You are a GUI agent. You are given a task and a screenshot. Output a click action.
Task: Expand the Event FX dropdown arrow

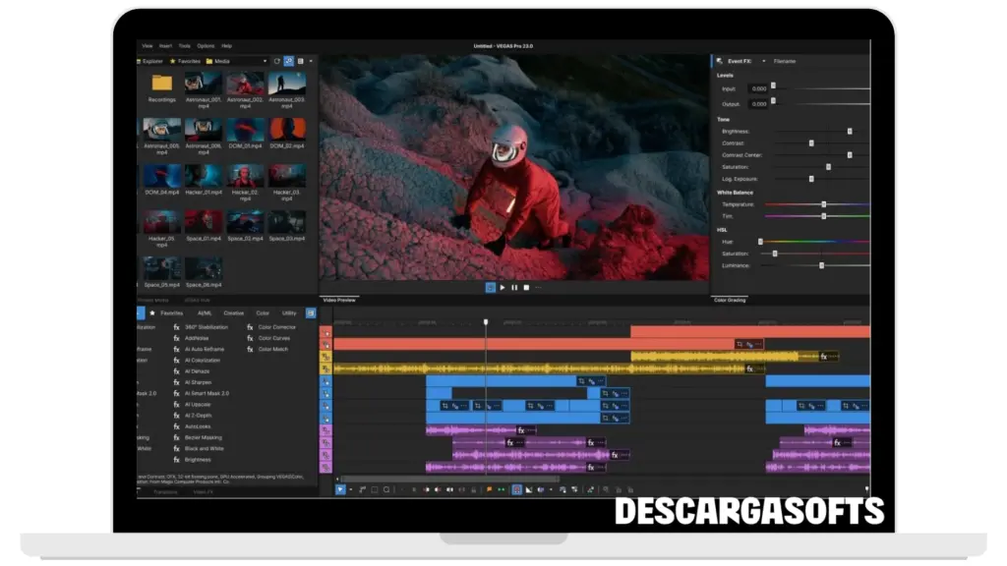pyautogui.click(x=763, y=61)
